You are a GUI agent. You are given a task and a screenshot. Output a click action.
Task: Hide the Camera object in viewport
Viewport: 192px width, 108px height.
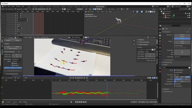point(187,15)
